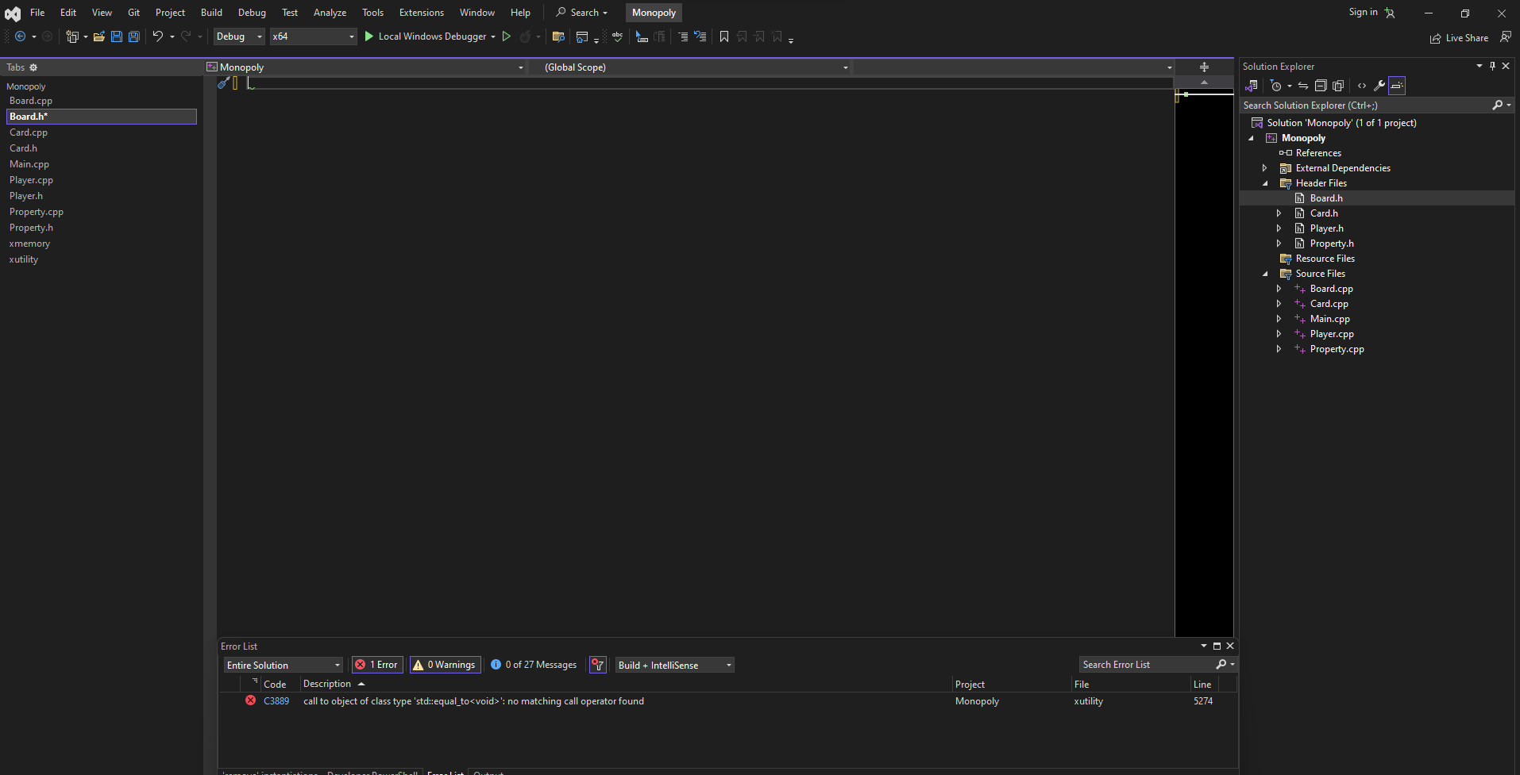1520x775 pixels.
Task: Expand the External Dependencies node
Action: coord(1264,168)
